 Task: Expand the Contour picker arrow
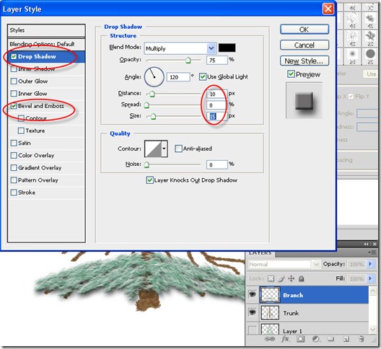(165, 149)
